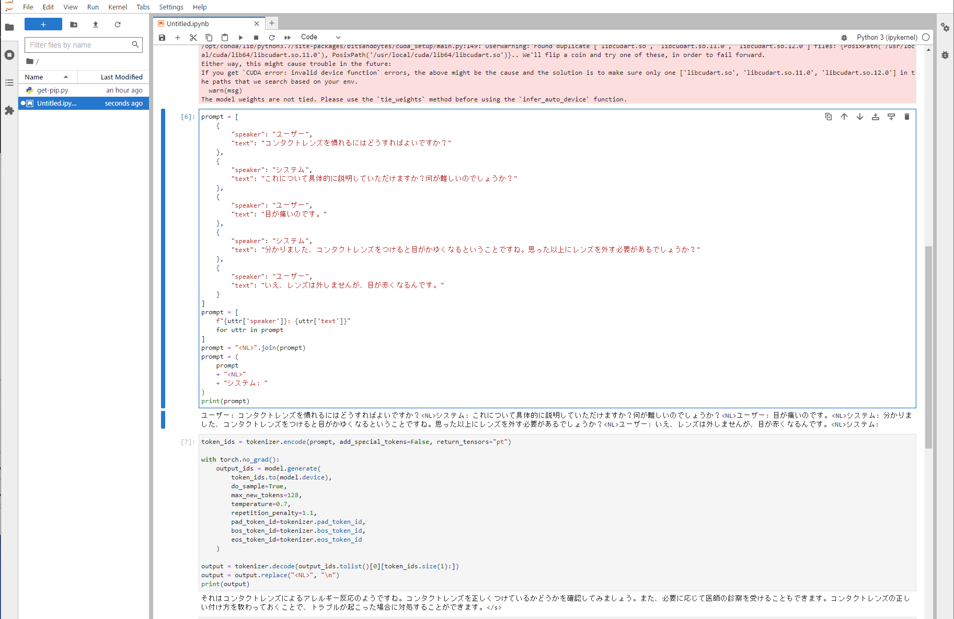Enable the notebook debugger bug icon
Screen dimensions: 954x619
point(844,37)
